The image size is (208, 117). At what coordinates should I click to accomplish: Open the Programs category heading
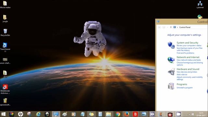tap(182, 84)
